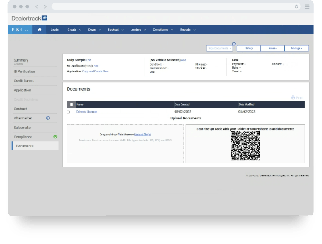Expand the Bookout menu
The image size is (322, 244).
point(116,30)
